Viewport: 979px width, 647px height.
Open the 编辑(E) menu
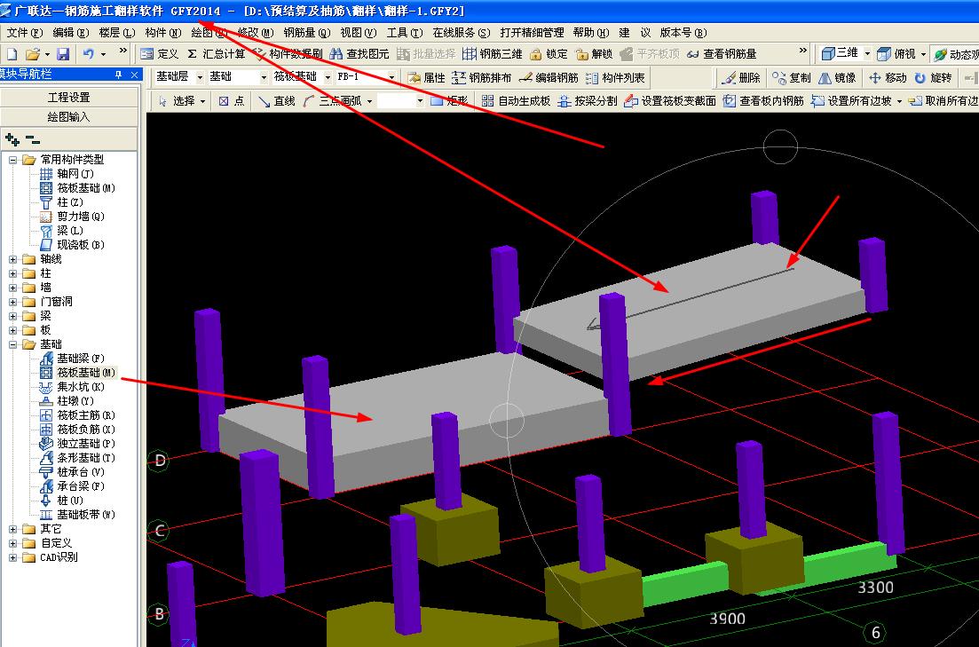pos(70,33)
